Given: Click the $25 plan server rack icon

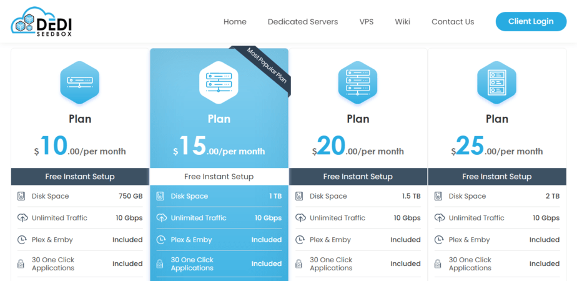Looking at the screenshot, I should click(496, 82).
